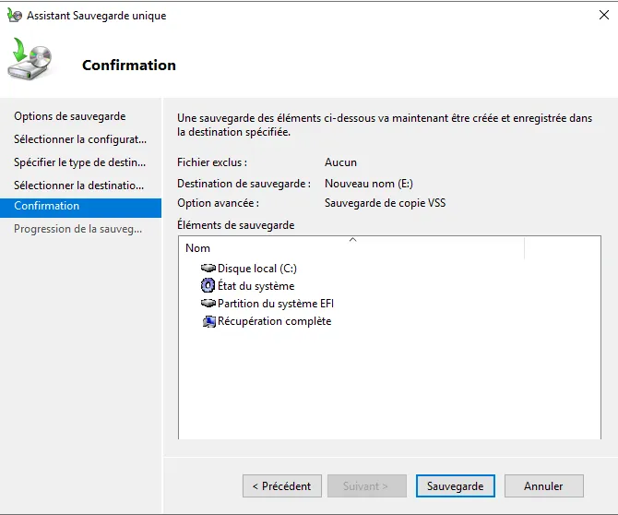Click the sort arrow above the Nom column
The width and height of the screenshot is (618, 515).
352,239
